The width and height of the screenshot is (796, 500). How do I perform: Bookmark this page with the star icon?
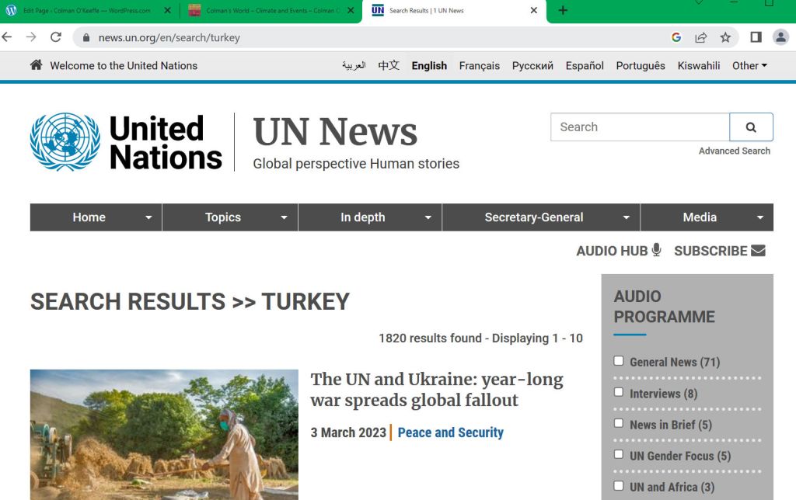pos(725,37)
